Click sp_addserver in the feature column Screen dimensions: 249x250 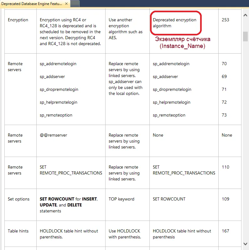[52, 76]
